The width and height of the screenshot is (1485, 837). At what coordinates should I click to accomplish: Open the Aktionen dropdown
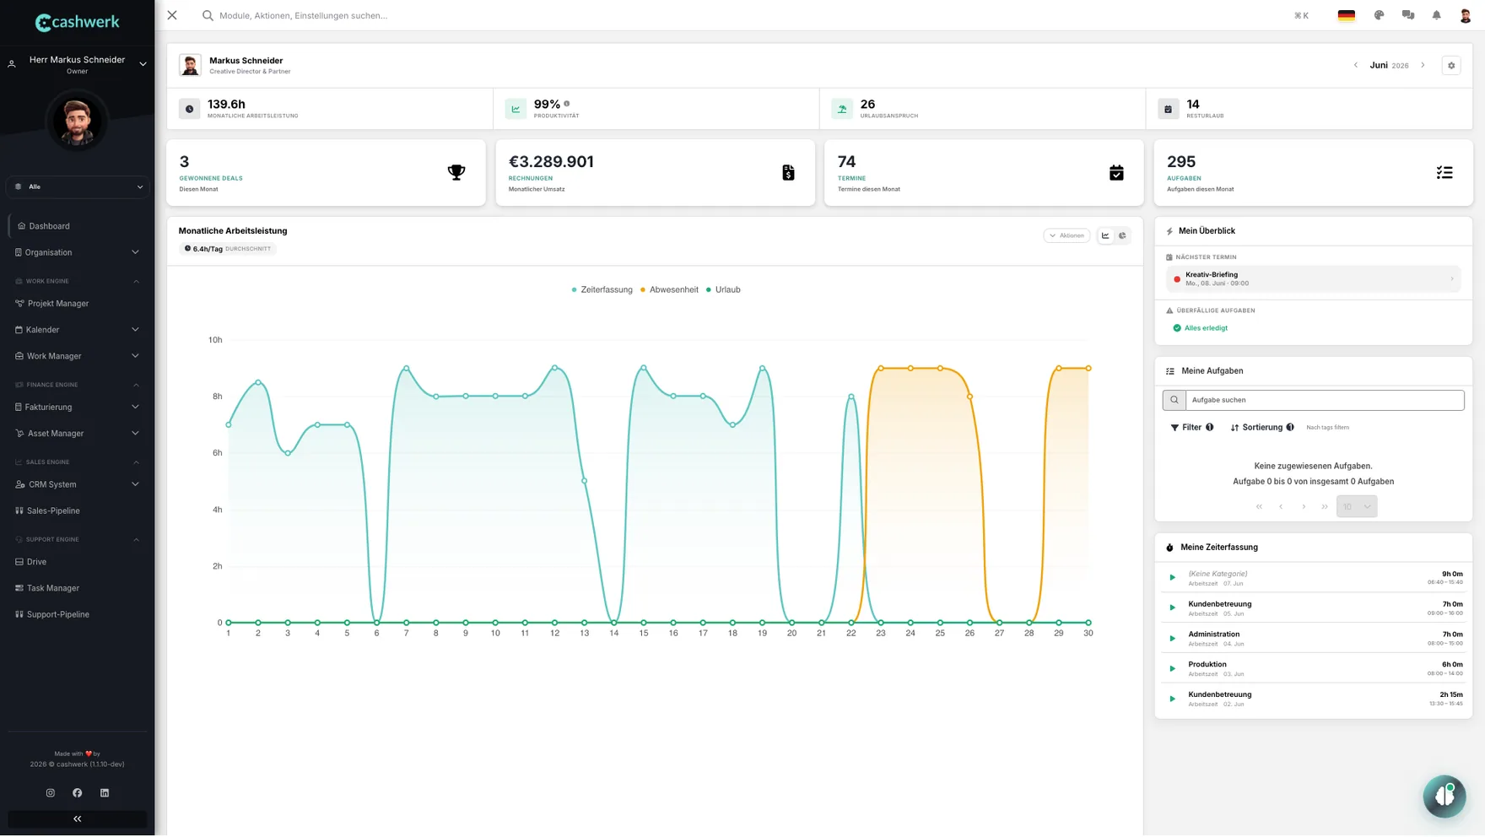(x=1066, y=235)
